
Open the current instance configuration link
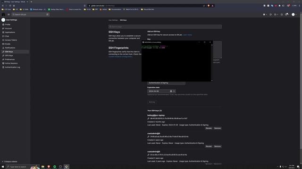121,57
